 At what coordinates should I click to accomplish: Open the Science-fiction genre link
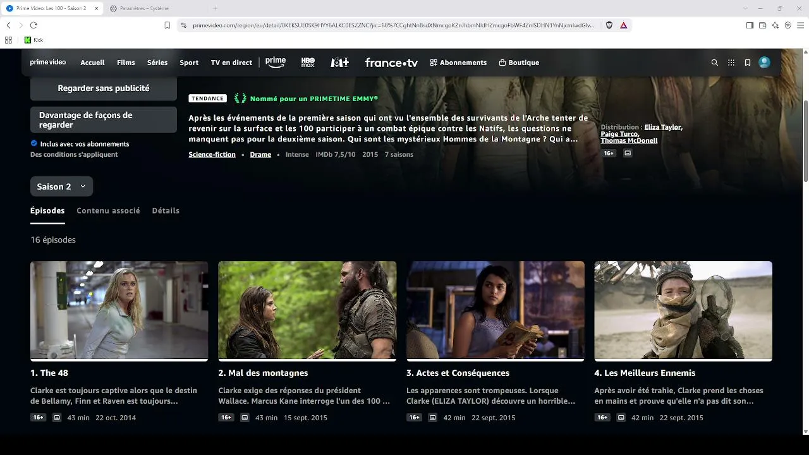[212, 154]
